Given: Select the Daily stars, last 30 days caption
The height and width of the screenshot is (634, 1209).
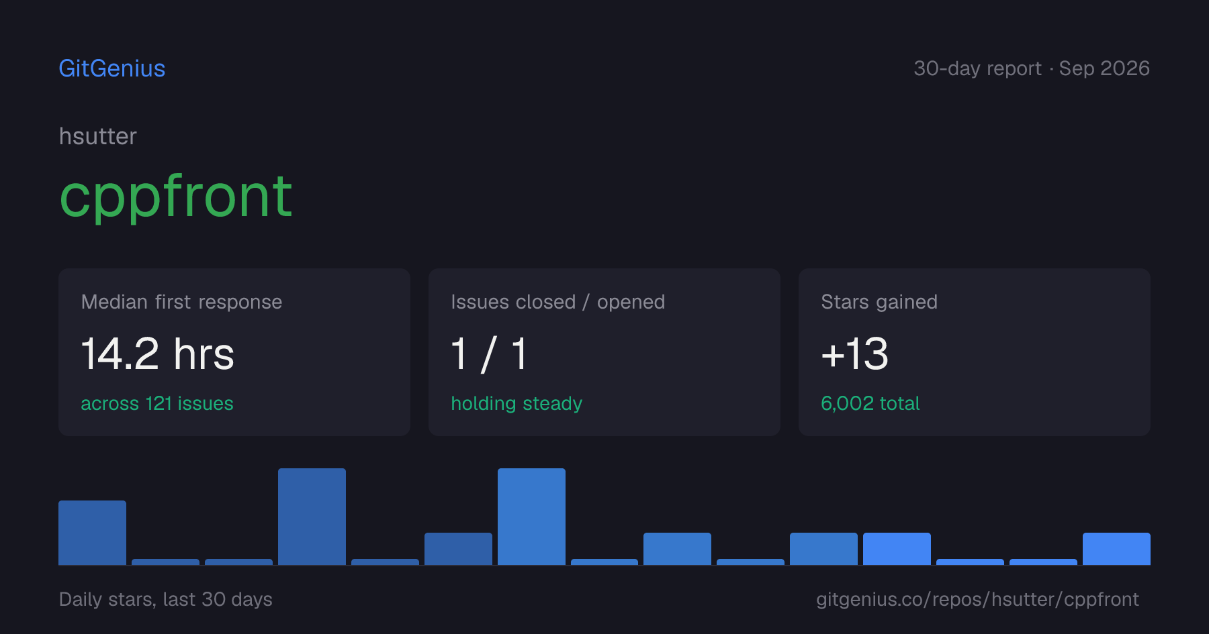Looking at the screenshot, I should coord(166,599).
